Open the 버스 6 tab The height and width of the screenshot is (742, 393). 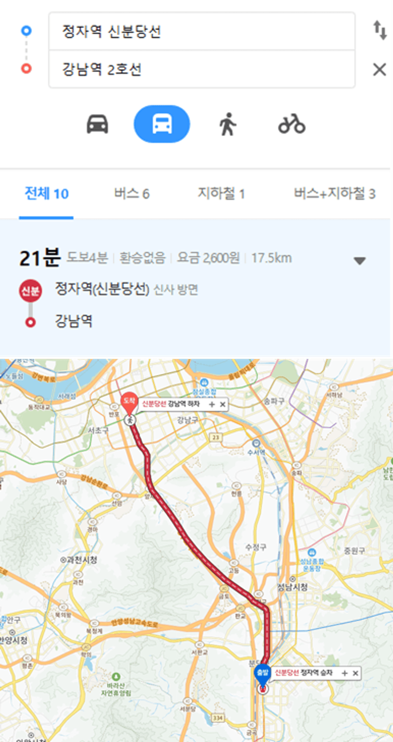coord(132,194)
